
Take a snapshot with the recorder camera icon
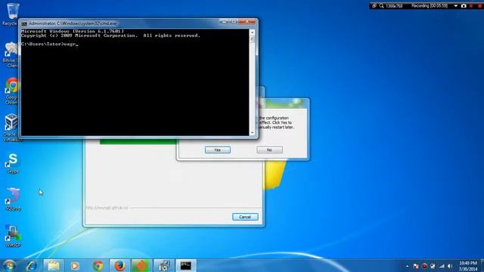[464, 6]
